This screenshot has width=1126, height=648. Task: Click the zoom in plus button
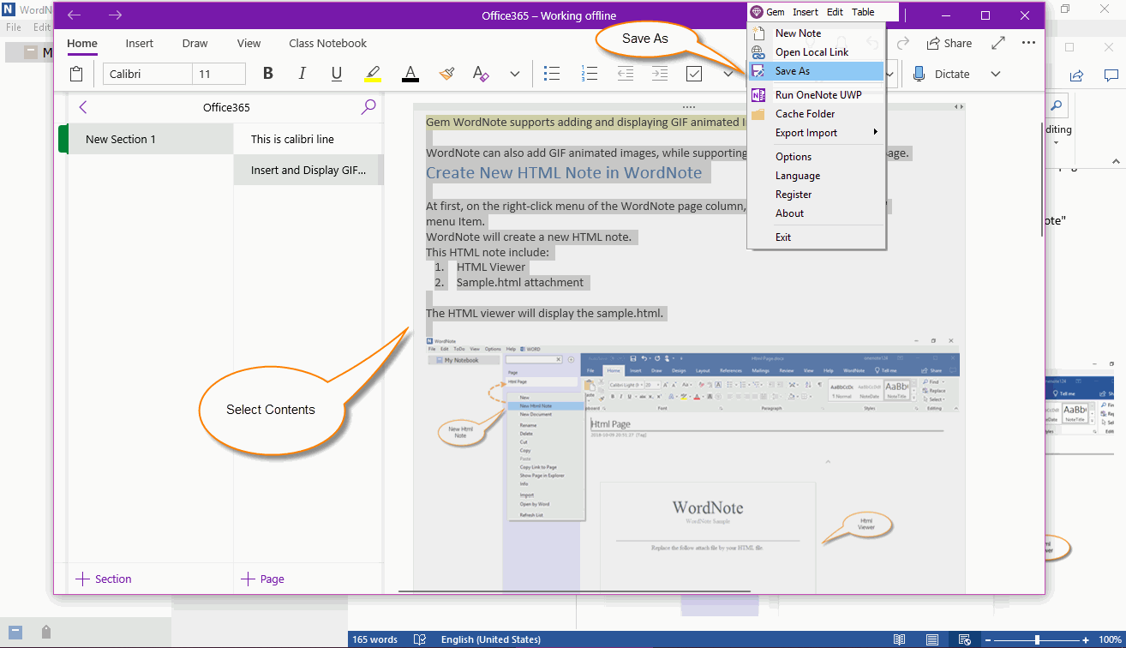(1086, 639)
